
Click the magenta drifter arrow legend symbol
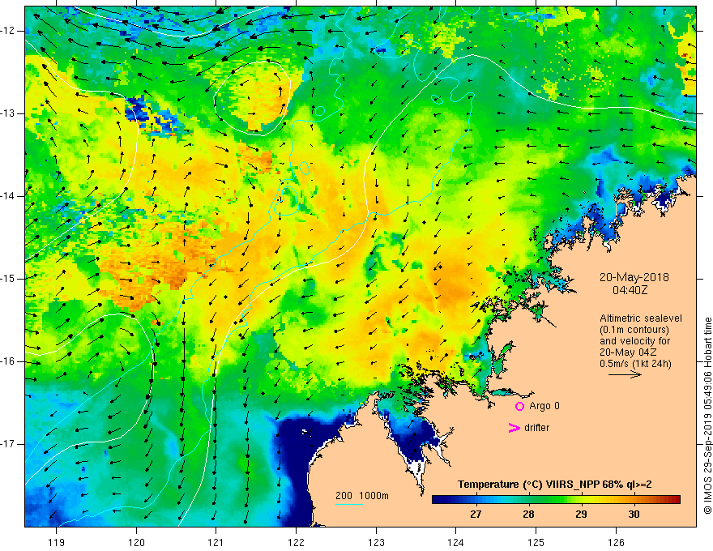click(x=514, y=428)
